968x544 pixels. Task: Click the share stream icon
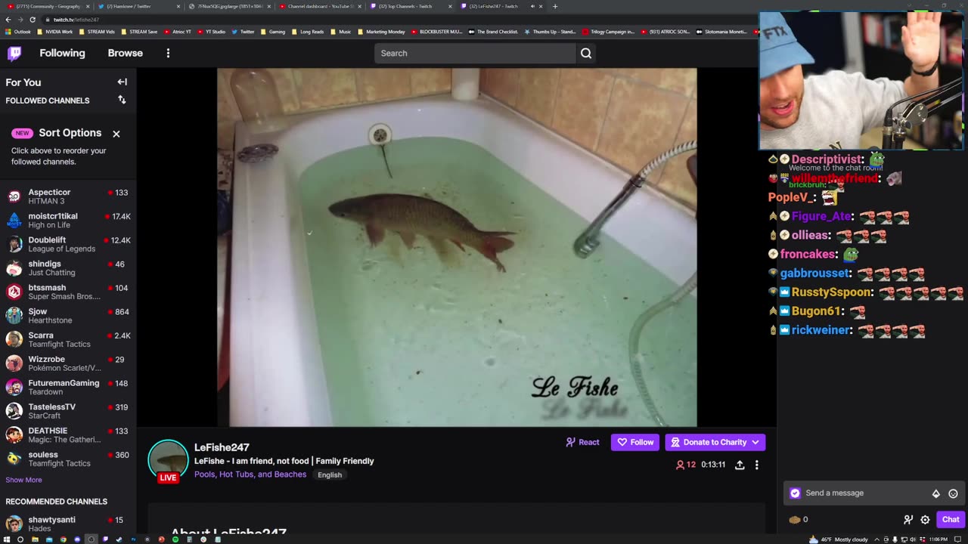(740, 465)
